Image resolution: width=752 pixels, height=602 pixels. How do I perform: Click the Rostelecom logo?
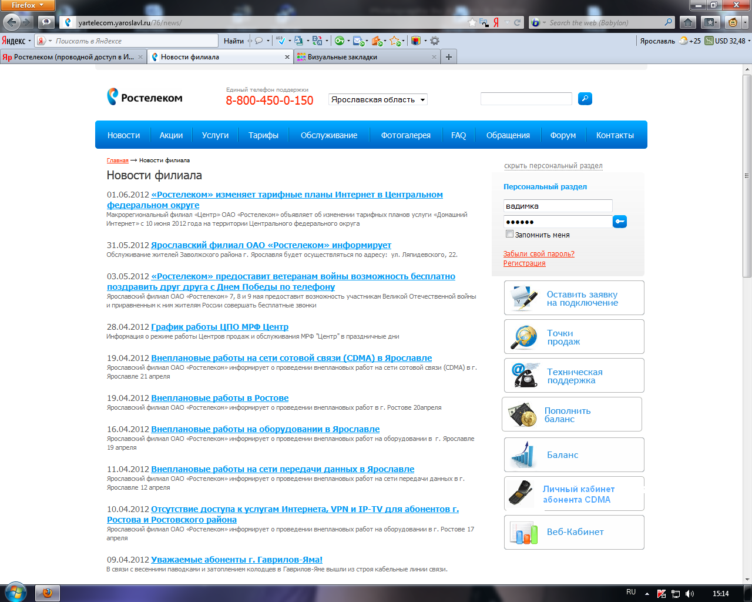(145, 98)
